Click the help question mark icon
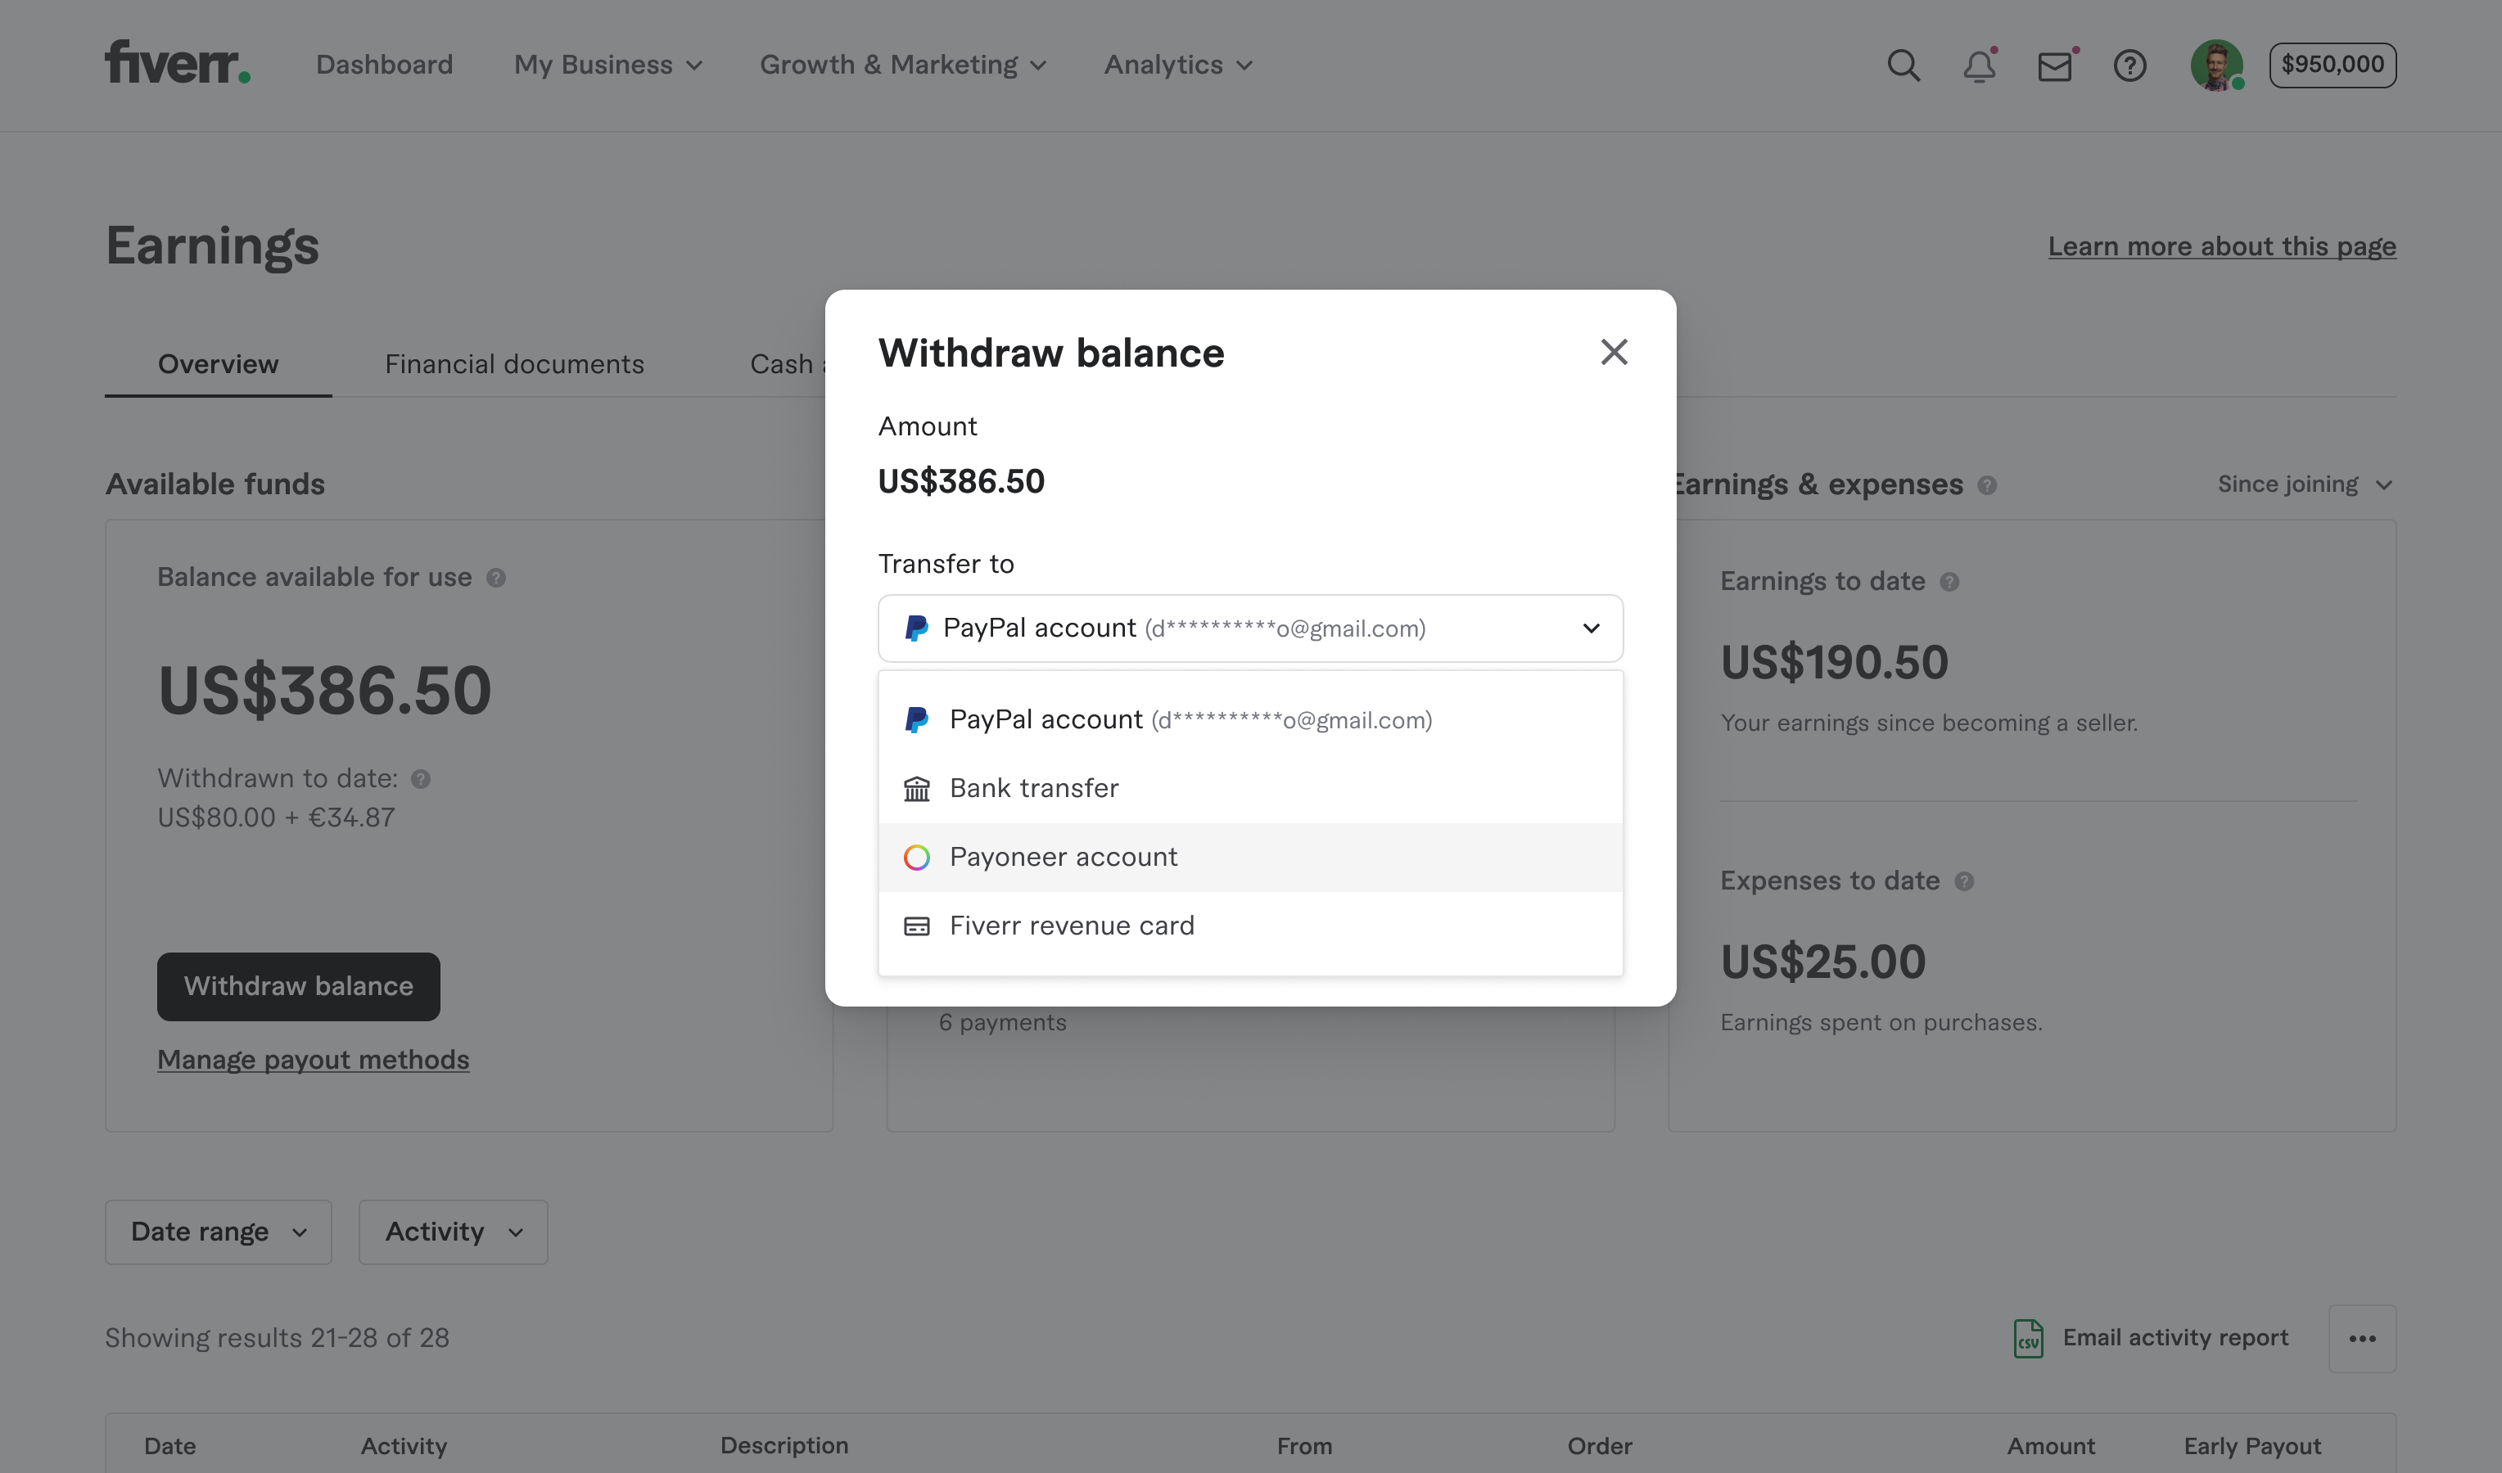This screenshot has height=1473, width=2502. pos(2129,65)
